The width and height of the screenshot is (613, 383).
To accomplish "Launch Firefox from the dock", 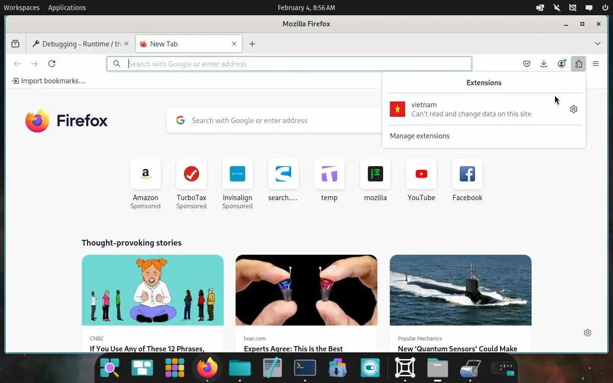I will (207, 368).
